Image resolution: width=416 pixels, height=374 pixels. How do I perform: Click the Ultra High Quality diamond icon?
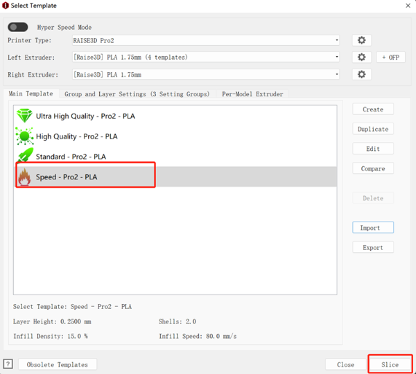point(24,116)
